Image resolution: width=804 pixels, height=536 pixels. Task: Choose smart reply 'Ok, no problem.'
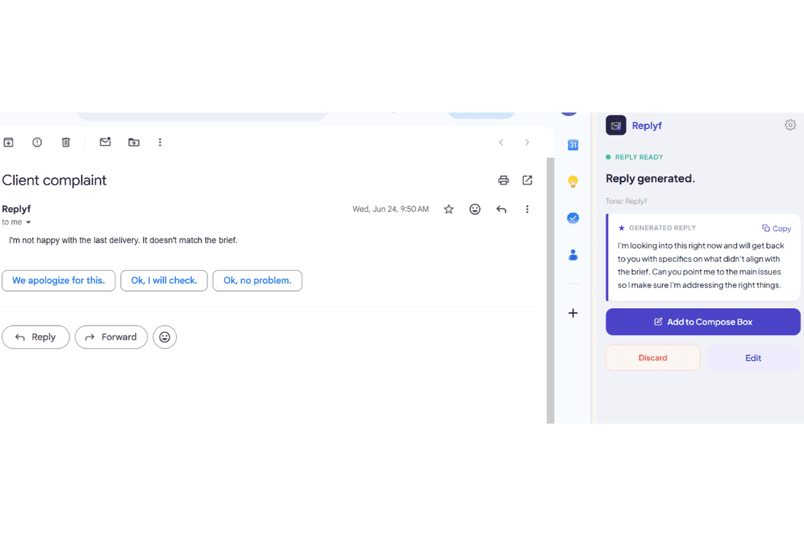[257, 281]
